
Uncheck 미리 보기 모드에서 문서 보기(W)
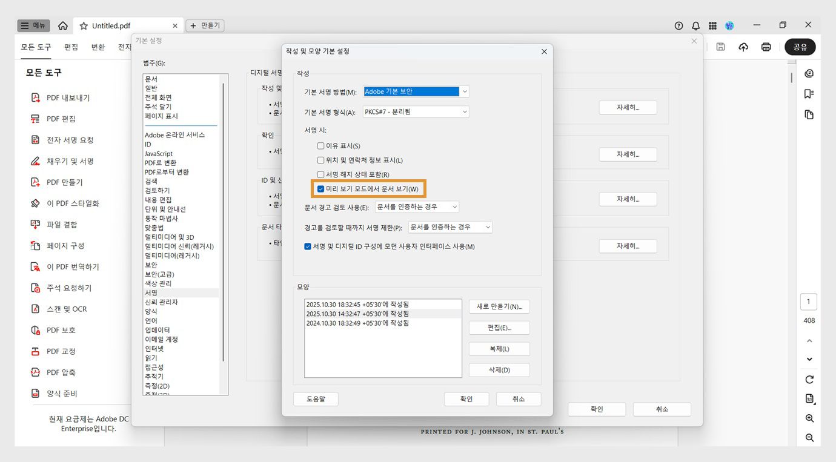321,189
